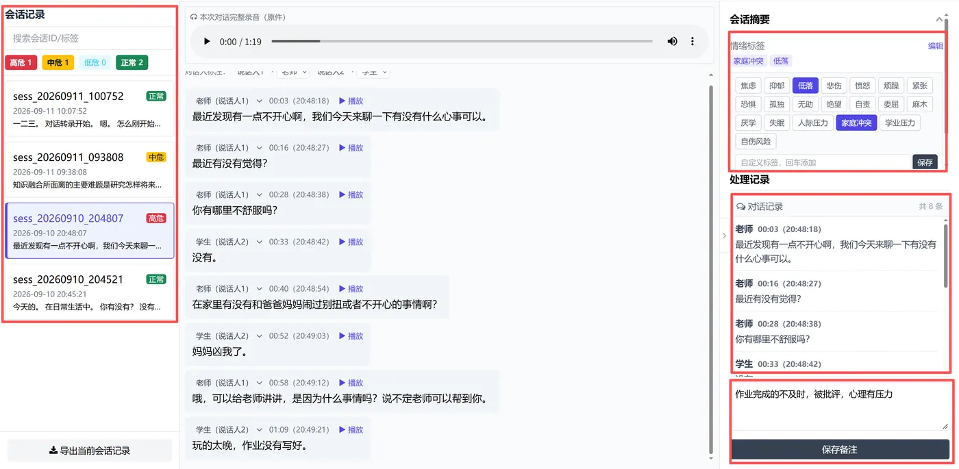This screenshot has height=469, width=959.
Task: Open audio player three-dot options menu
Action: point(693,42)
